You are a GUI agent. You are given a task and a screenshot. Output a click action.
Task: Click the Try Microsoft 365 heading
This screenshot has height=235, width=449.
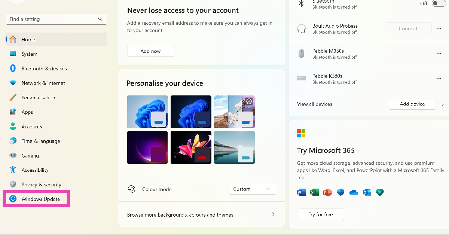pos(326,150)
